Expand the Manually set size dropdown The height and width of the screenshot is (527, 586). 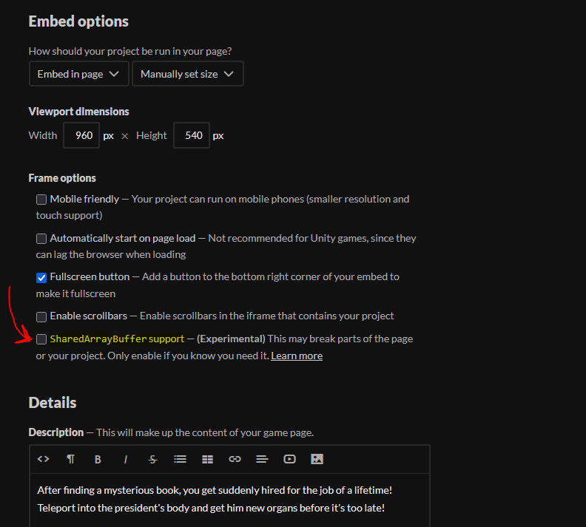point(187,74)
